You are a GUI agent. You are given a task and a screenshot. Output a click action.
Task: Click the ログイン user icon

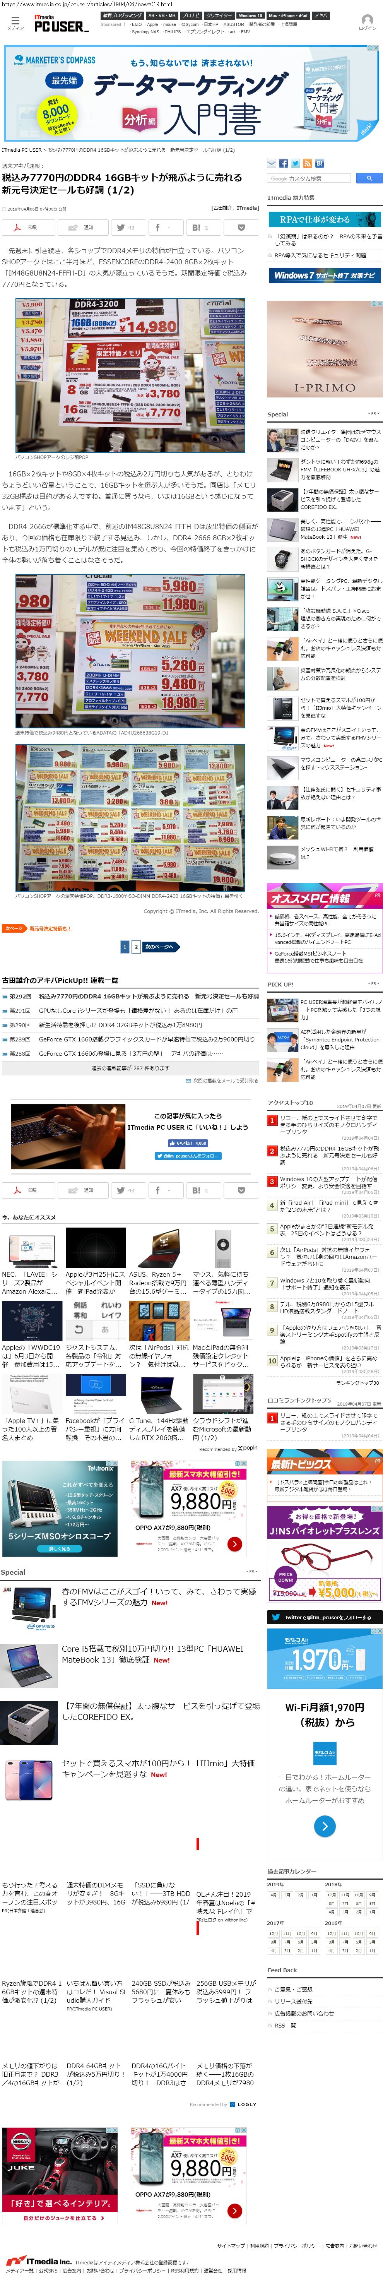(x=367, y=22)
